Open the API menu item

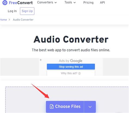coord(102,2)
